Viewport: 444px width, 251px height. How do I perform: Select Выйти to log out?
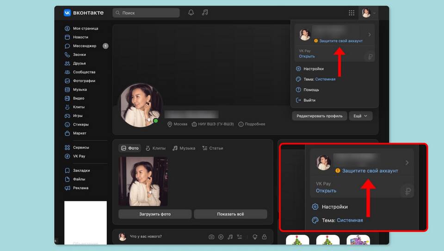pos(309,100)
